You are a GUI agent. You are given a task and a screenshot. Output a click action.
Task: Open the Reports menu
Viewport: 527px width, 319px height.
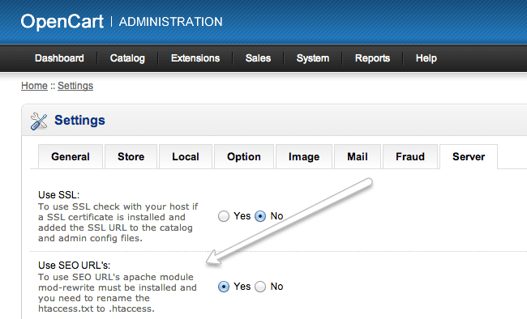click(372, 58)
